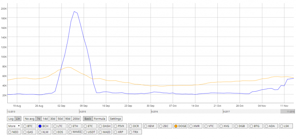The width and height of the screenshot is (296, 139).
Task: Click the 07 Oct x-axis label
Action: pyautogui.click(x=173, y=106)
